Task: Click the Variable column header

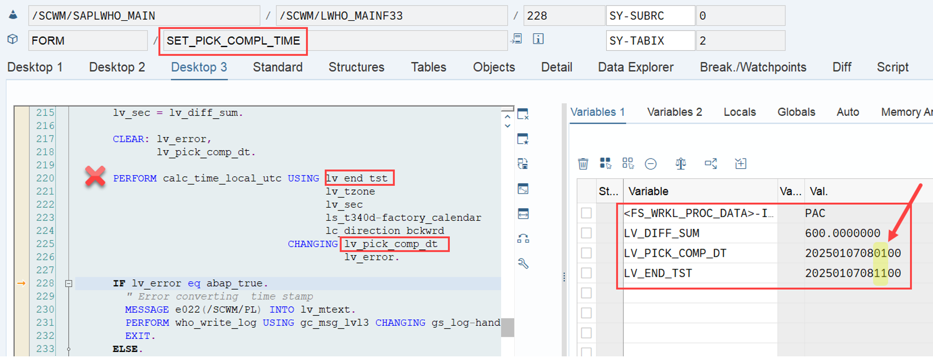Action: coord(701,191)
